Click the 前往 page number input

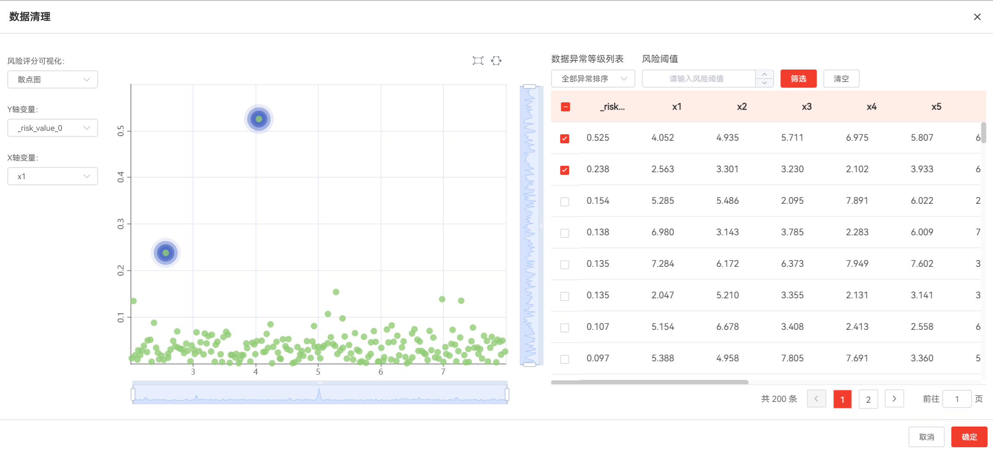pos(957,399)
